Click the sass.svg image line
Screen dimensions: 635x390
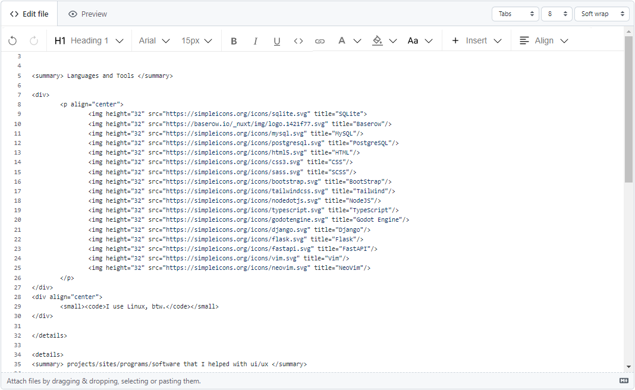[222, 172]
